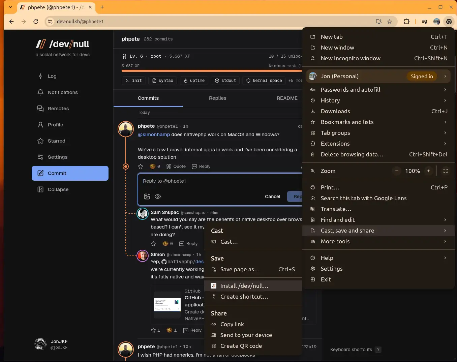457x362 pixels.
Task: Click Quote under phpete's commit
Action: click(176, 167)
